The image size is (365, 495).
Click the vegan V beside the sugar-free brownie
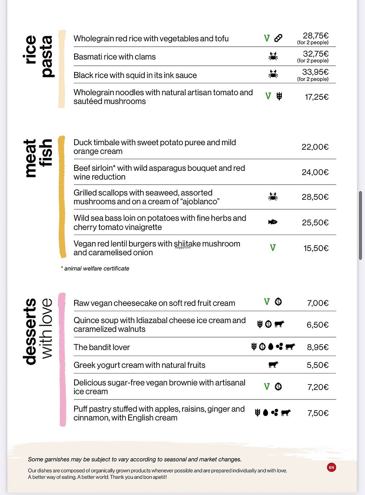[x=267, y=386]
